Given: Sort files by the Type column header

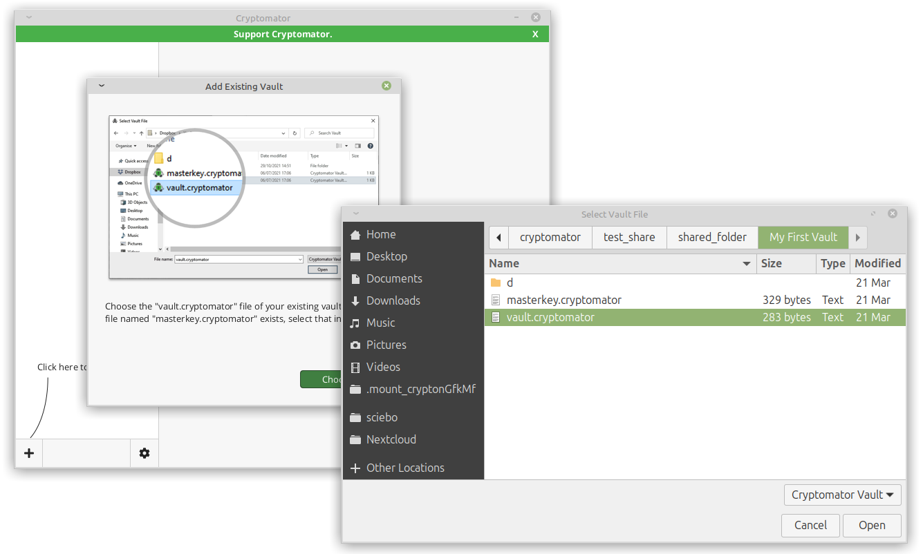Looking at the screenshot, I should tap(833, 263).
